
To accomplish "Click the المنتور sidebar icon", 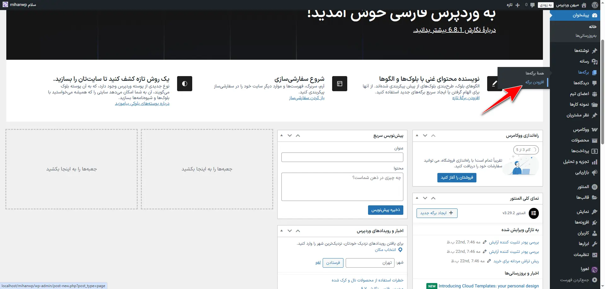I will (x=594, y=187).
